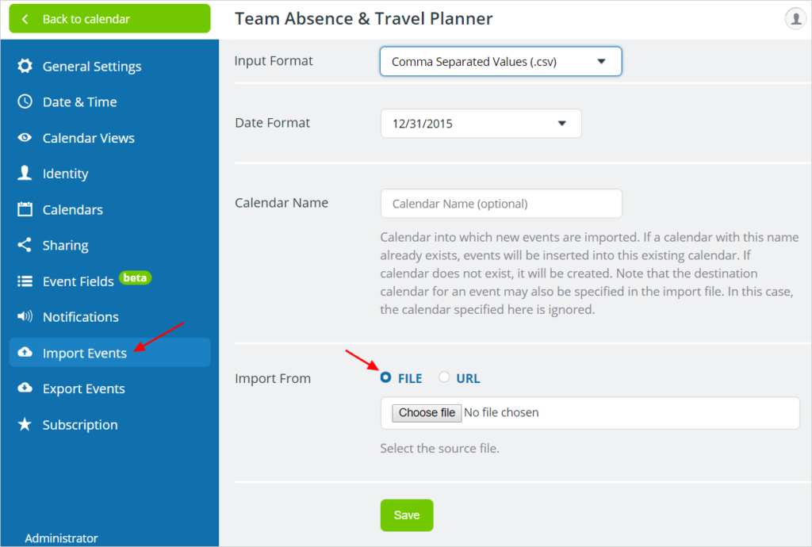Focus the Calendar Name input field
This screenshot has height=547, width=812.
[x=501, y=204]
